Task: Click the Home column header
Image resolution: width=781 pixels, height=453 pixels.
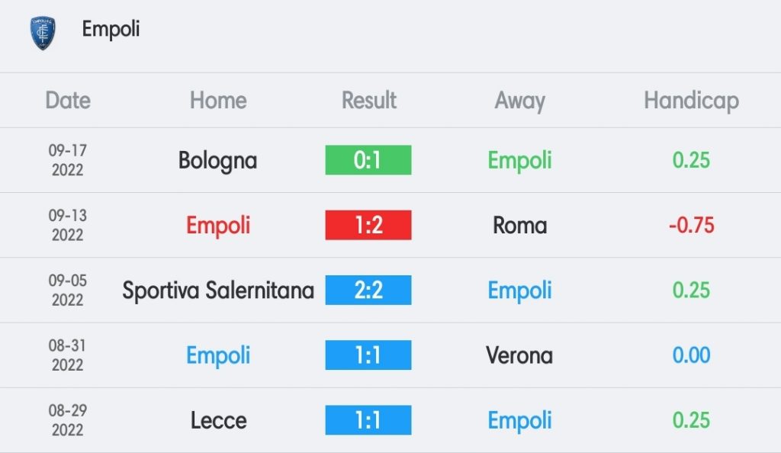Action: pyautogui.click(x=218, y=101)
